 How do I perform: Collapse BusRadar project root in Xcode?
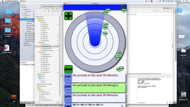[36, 17]
